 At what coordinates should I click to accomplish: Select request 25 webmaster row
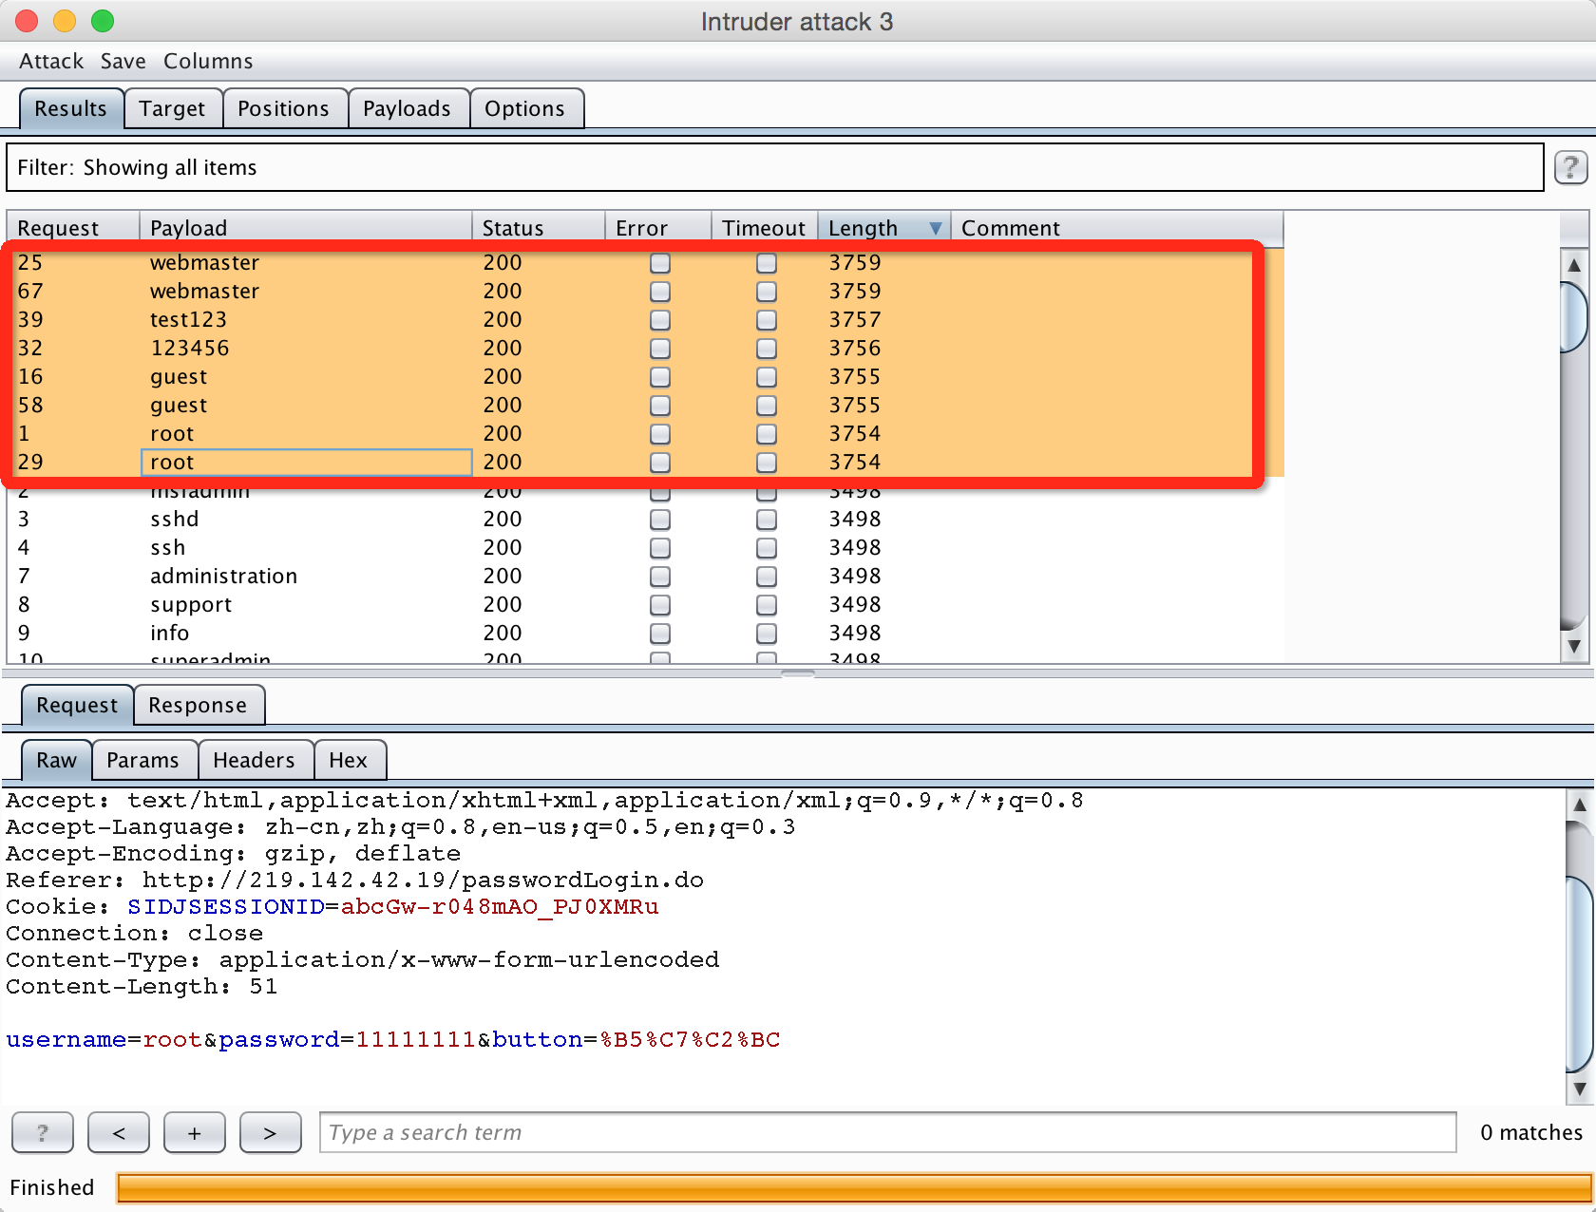[x=646, y=263]
